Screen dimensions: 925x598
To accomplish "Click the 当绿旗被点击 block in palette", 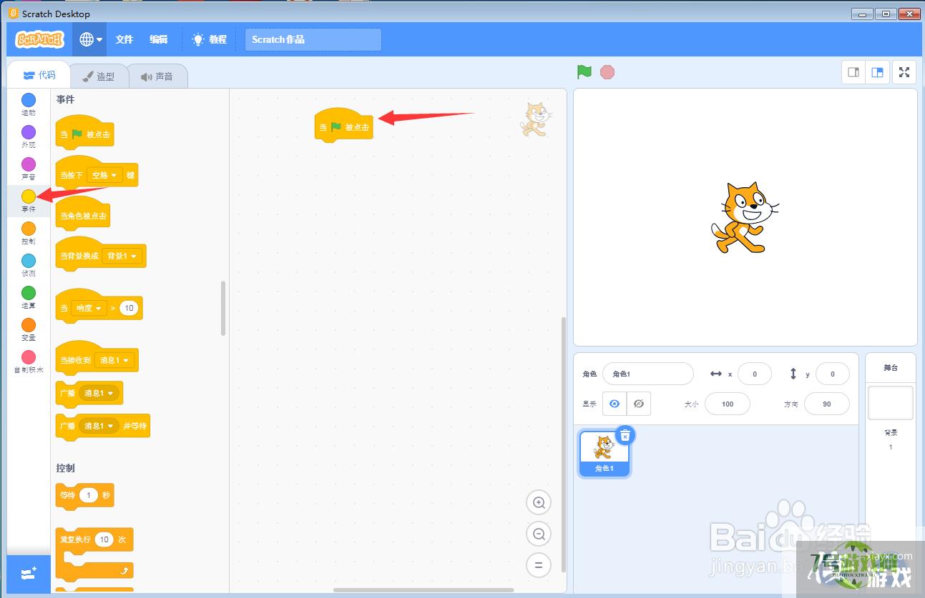I will pyautogui.click(x=84, y=132).
